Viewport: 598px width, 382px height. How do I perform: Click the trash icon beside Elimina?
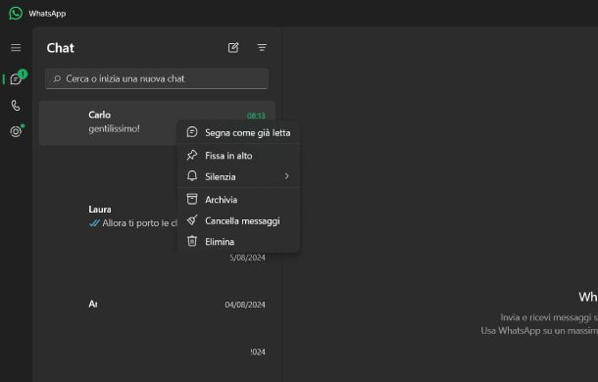pos(192,241)
